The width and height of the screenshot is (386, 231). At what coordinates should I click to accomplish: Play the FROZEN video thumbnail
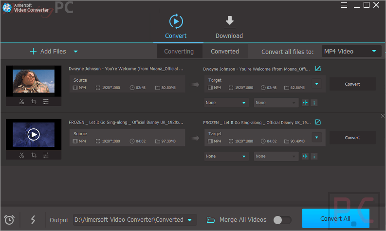click(x=34, y=135)
